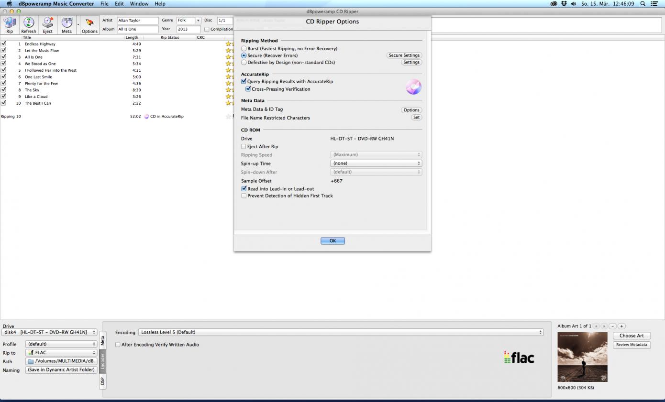Click the AccurateRip logo icon
Image resolution: width=665 pixels, height=402 pixels.
413,87
